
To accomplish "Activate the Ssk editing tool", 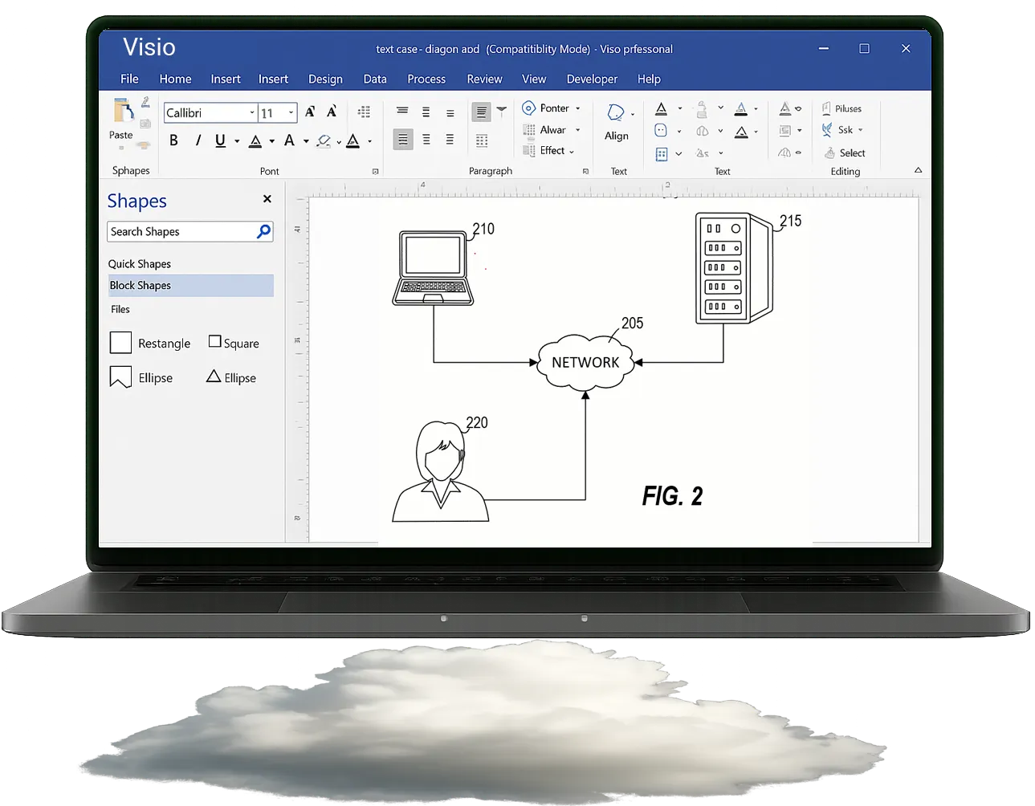I will tap(829, 129).
